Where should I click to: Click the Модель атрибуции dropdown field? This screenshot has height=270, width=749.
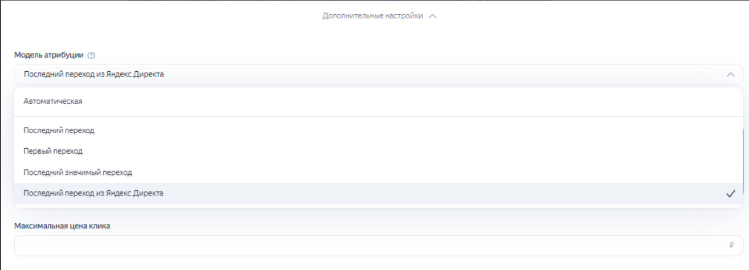click(379, 75)
